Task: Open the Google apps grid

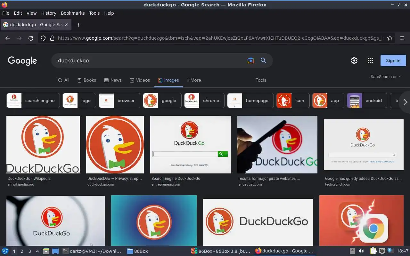Action: pyautogui.click(x=370, y=60)
